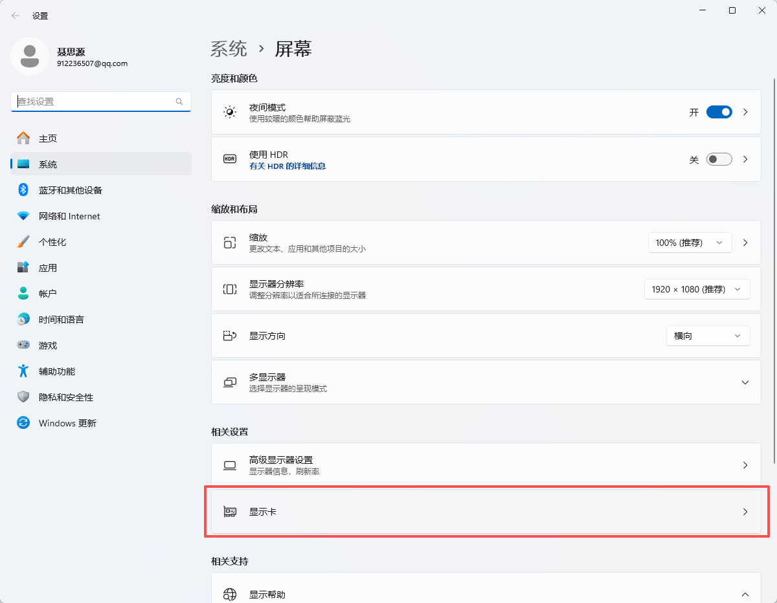Click the Network and Internet Wi-Fi icon
Image resolution: width=777 pixels, height=603 pixels.
point(23,216)
